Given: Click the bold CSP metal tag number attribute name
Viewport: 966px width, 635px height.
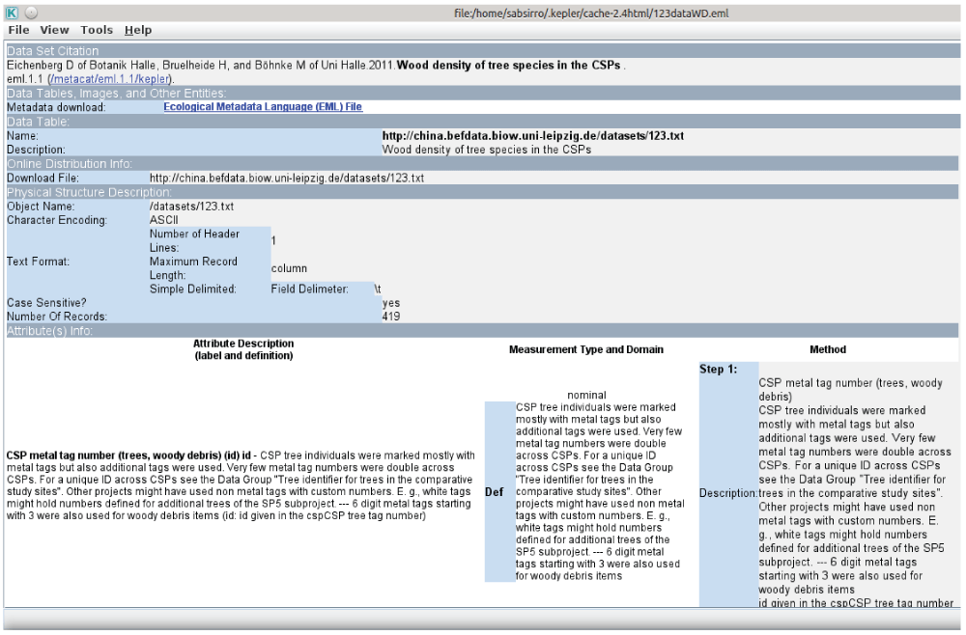Looking at the screenshot, I should pos(128,456).
